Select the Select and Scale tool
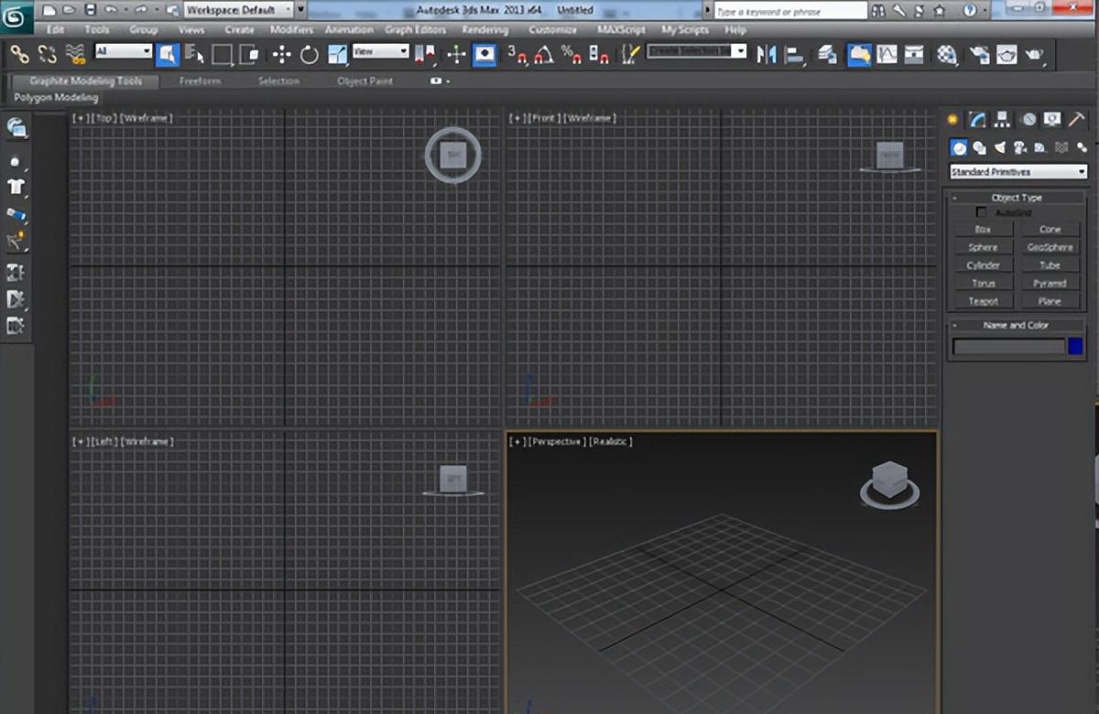The image size is (1099, 714). tap(336, 54)
